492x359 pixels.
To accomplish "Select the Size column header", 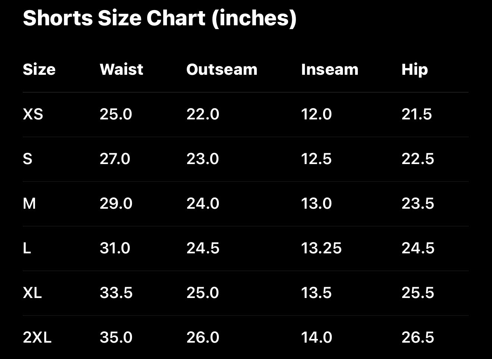I will pos(39,70).
